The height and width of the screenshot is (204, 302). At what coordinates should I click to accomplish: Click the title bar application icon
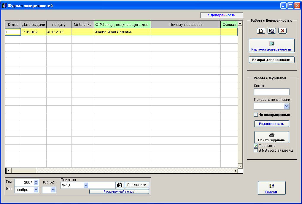pyautogui.click(x=4, y=6)
